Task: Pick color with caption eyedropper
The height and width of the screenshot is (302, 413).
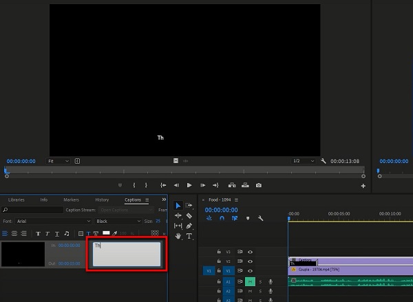Action: tap(114, 233)
